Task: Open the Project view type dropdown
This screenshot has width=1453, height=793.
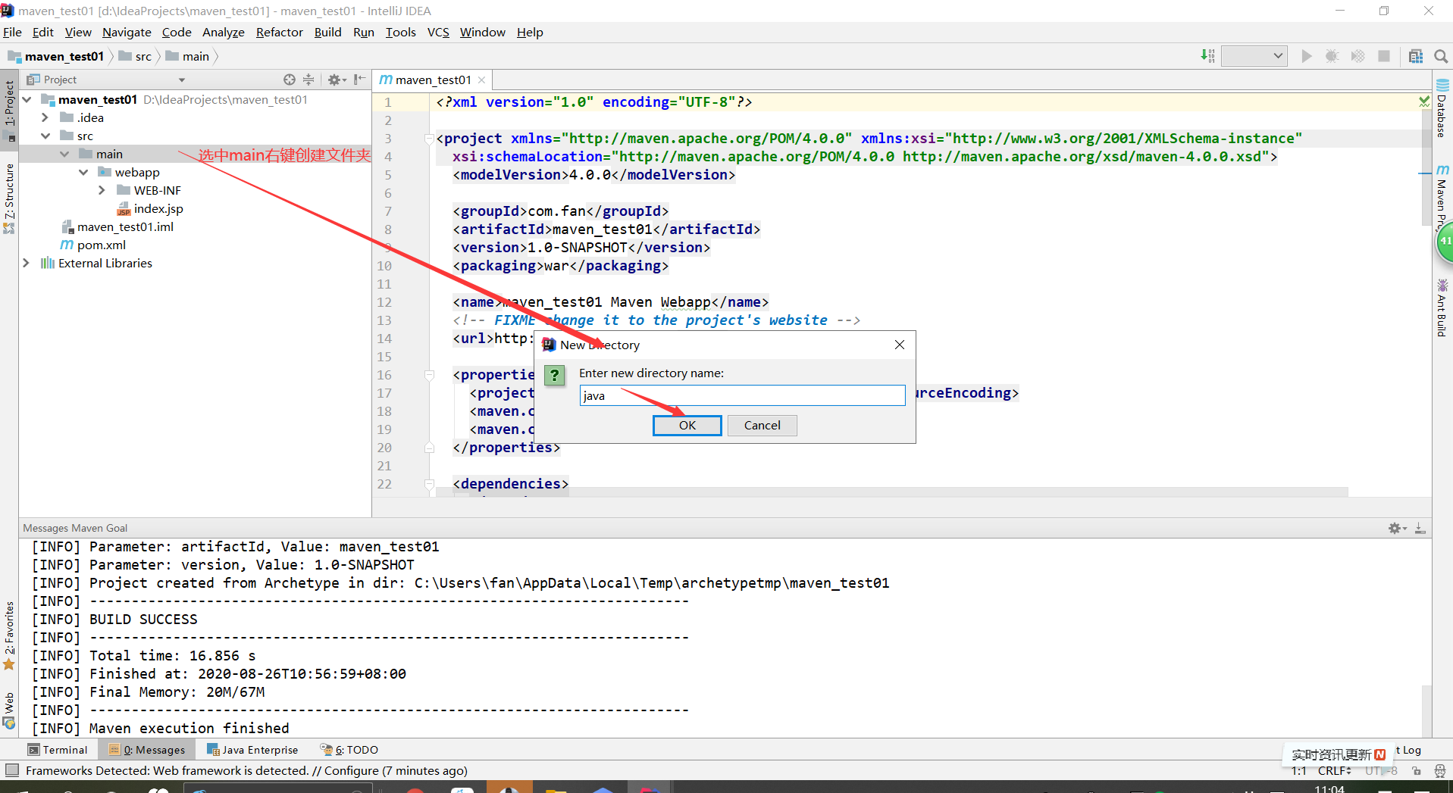Action: click(182, 80)
